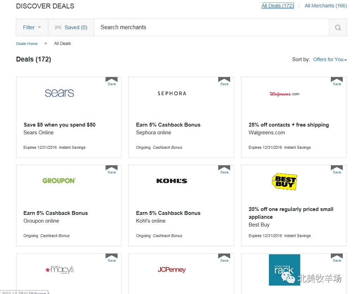Image resolution: width=353 pixels, height=294 pixels.
Task: Open the Sort by Offers for You dropdown
Action: [330, 60]
